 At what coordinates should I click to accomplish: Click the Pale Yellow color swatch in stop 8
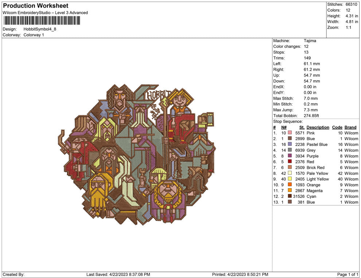click(x=290, y=173)
